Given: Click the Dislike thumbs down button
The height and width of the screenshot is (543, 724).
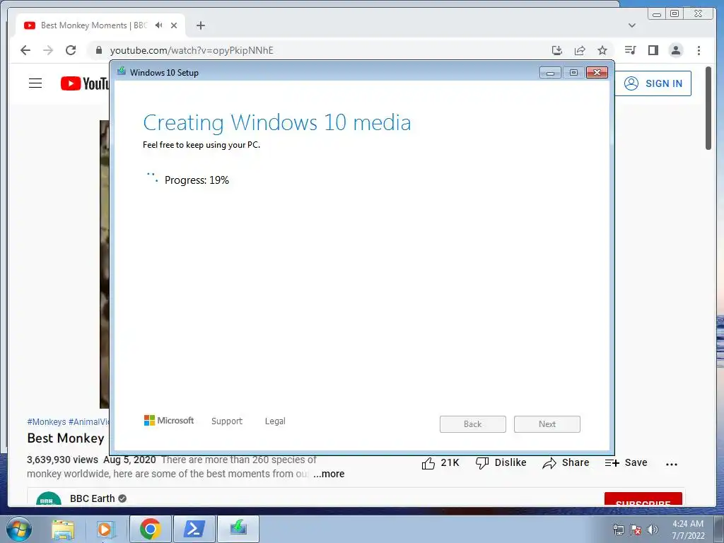Looking at the screenshot, I should tap(501, 462).
